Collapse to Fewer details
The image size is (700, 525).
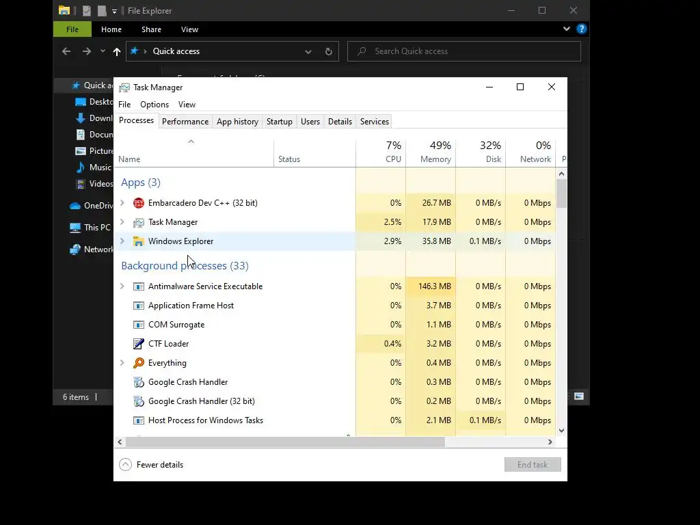[151, 465]
